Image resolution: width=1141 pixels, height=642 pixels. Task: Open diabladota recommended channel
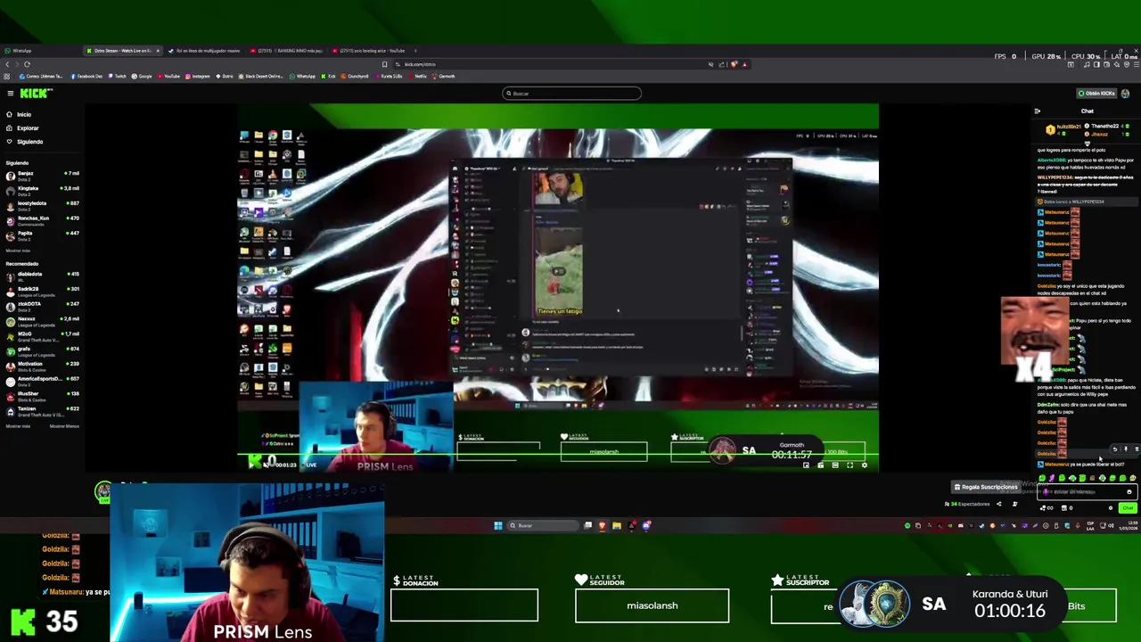click(42, 276)
